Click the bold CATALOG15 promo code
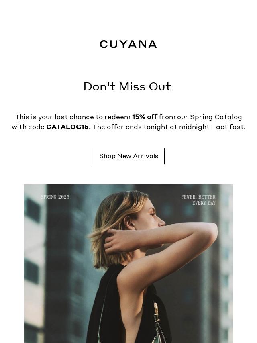 click(x=67, y=127)
